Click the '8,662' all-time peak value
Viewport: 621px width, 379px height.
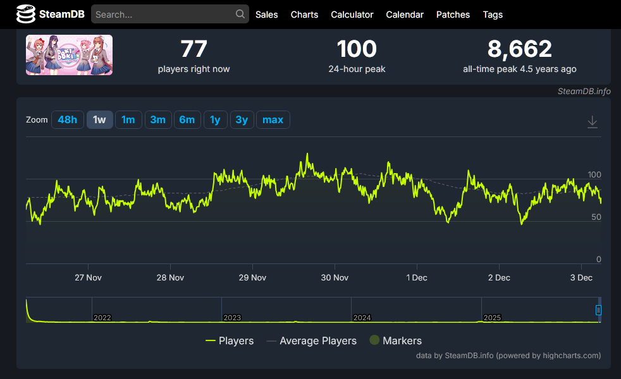(520, 49)
